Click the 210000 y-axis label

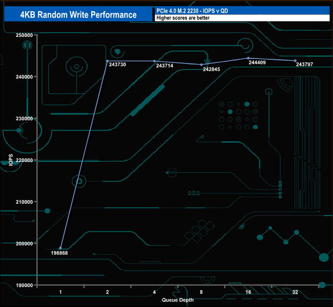pyautogui.click(x=24, y=202)
